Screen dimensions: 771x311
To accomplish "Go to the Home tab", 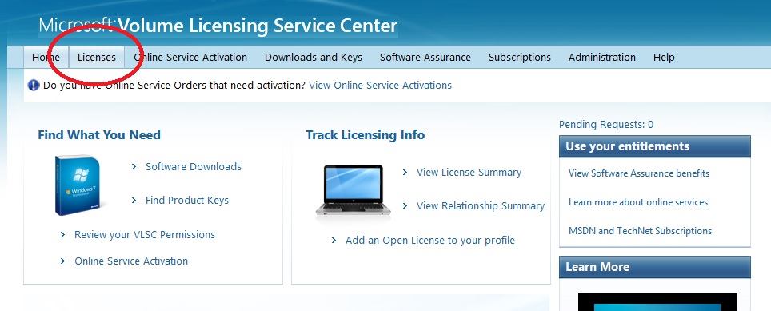I will coord(46,58).
